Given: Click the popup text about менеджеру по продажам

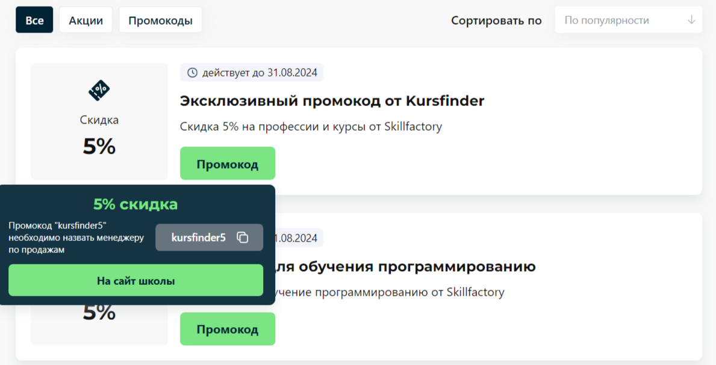Looking at the screenshot, I should click(x=76, y=237).
